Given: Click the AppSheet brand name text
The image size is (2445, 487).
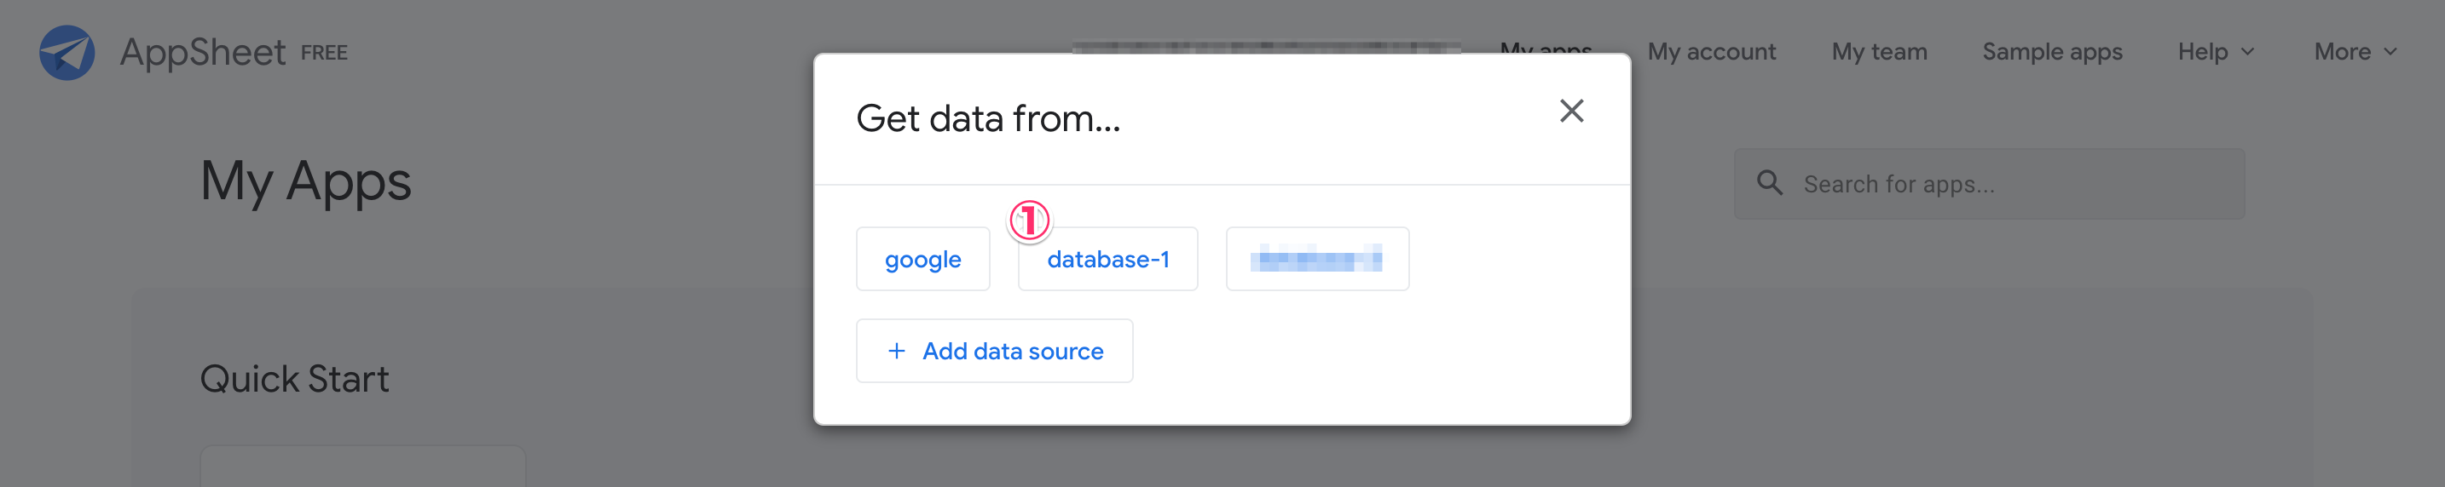Looking at the screenshot, I should [202, 52].
